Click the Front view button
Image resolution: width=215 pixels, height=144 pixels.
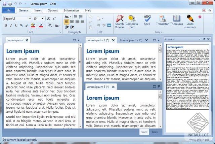coord(144,132)
